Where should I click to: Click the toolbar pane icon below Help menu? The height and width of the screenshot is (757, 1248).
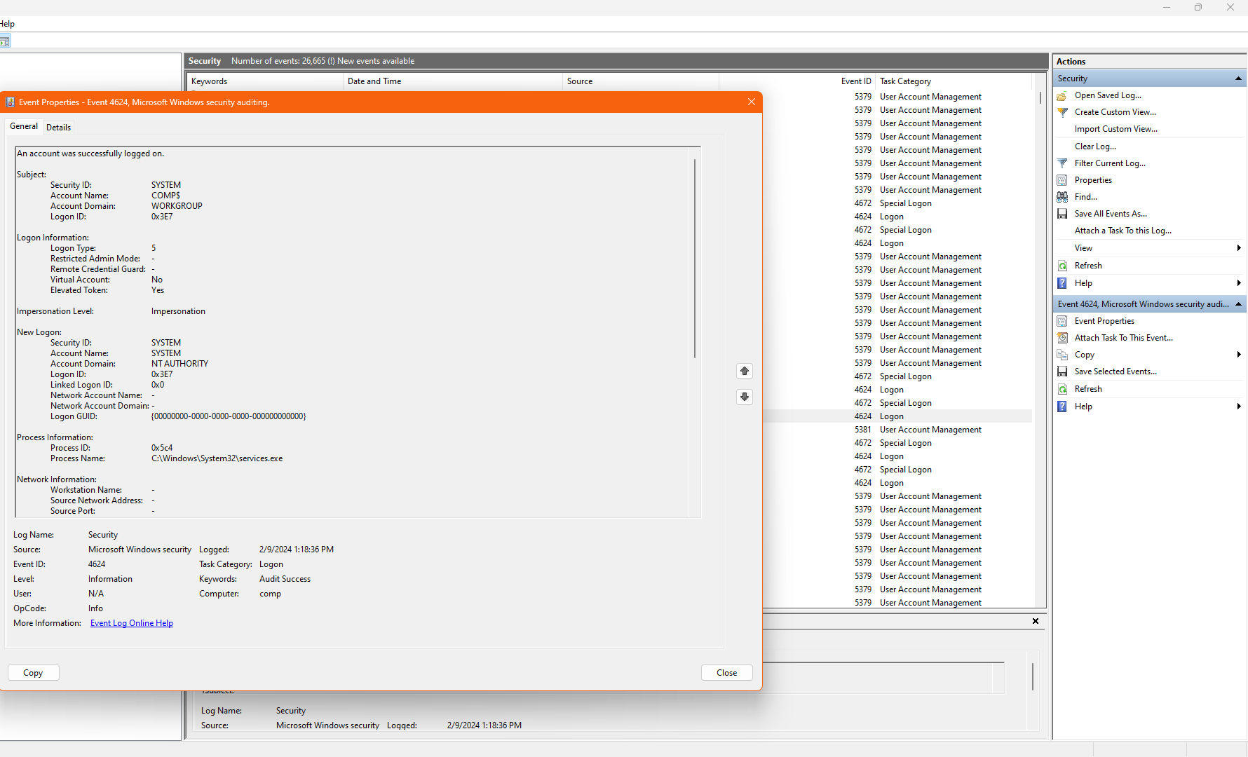[5, 41]
